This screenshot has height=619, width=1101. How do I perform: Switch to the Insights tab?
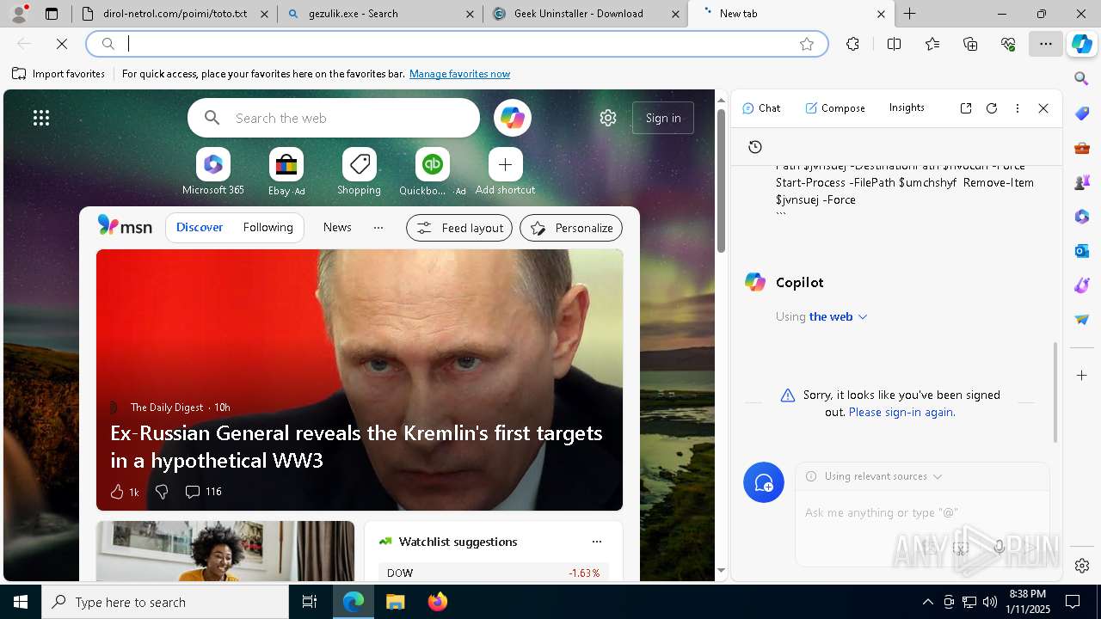tap(907, 107)
